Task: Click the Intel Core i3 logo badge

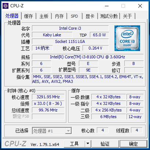Action: (x=127, y=38)
